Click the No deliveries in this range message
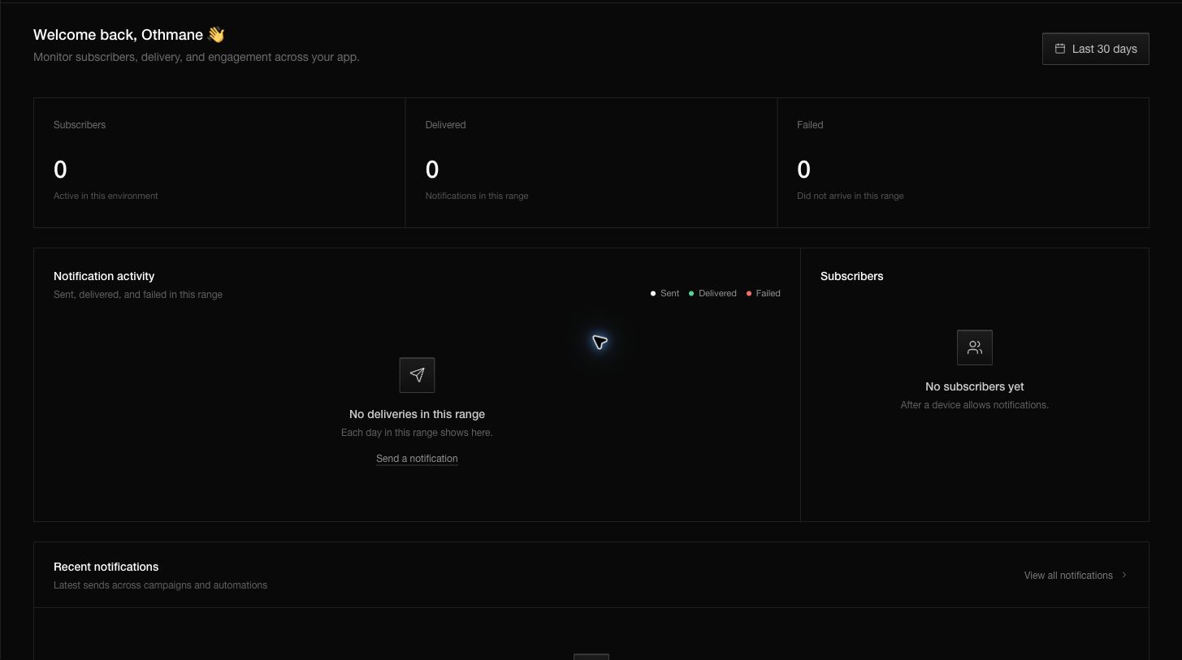 pos(417,414)
